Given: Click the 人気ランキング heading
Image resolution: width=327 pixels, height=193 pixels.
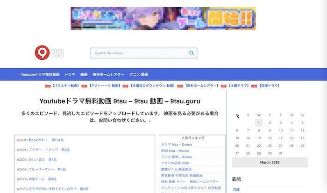Looking at the screenshot, I should click(193, 138).
